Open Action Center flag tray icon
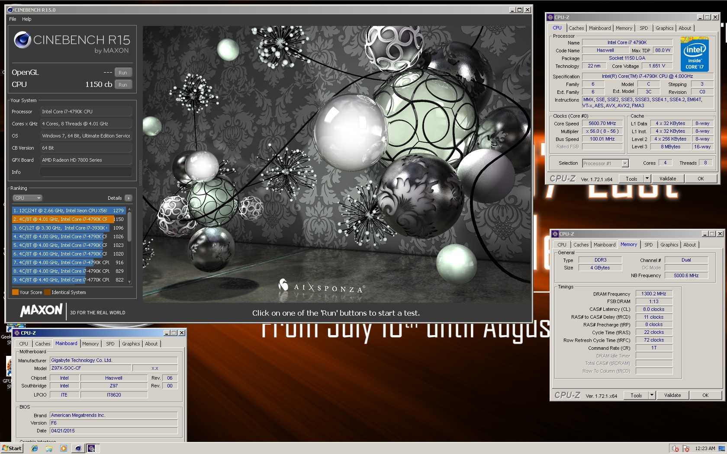 tap(686, 449)
